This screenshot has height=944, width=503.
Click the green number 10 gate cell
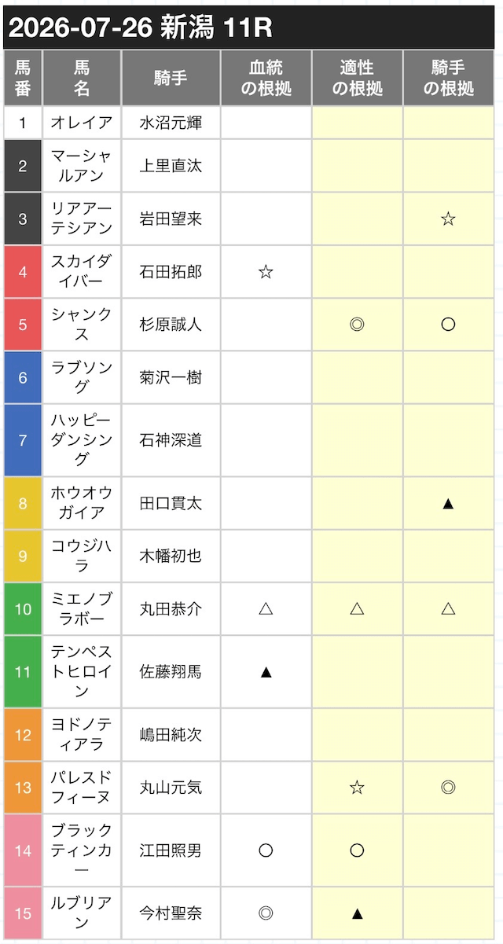(23, 608)
